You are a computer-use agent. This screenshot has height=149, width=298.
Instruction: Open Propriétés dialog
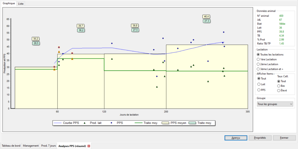pos(260,138)
